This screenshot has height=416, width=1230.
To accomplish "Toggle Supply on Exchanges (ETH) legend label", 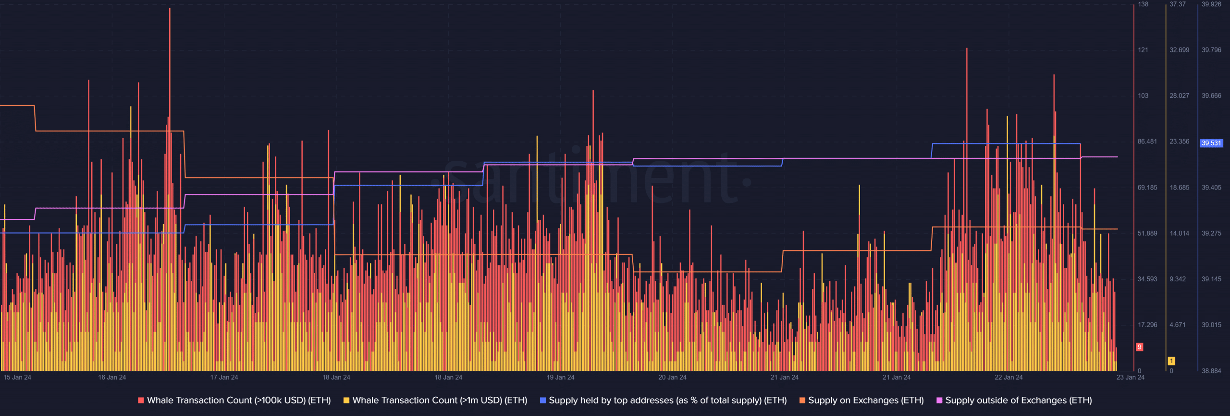I will click(866, 400).
